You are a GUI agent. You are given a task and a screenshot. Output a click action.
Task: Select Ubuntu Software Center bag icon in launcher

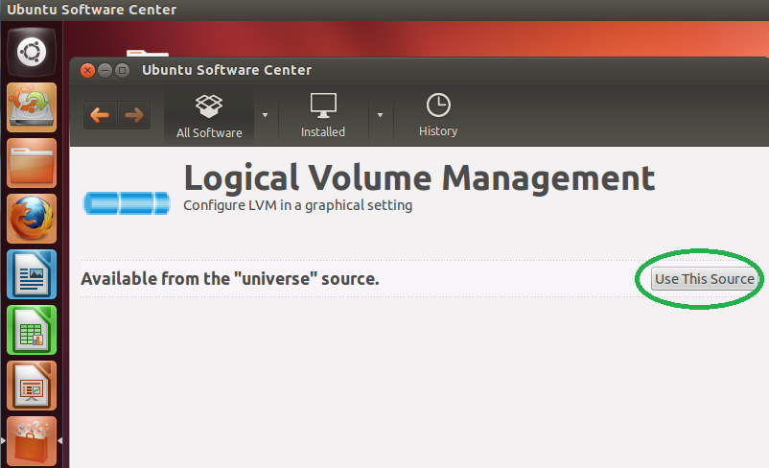(32, 441)
